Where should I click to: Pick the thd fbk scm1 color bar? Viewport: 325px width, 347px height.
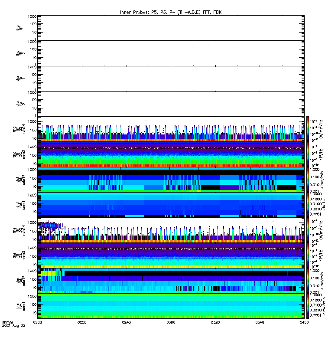coord(308,205)
